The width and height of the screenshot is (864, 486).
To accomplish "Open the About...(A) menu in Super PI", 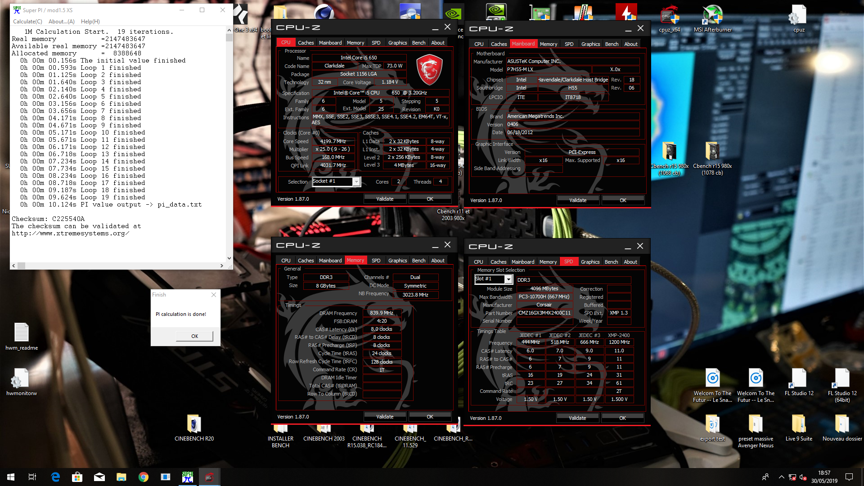I will [x=61, y=22].
